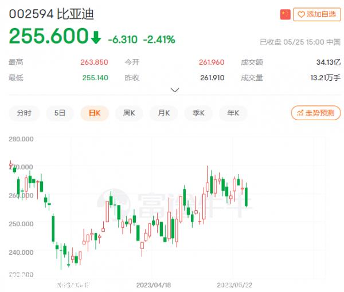The width and height of the screenshot is (344, 292).
Task: Click the price change -6.310
Action: (123, 40)
